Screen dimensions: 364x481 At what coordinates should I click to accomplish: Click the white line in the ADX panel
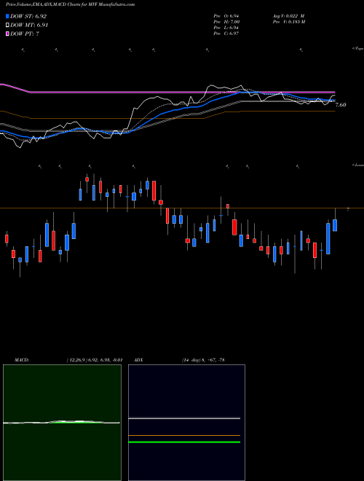point(184,418)
